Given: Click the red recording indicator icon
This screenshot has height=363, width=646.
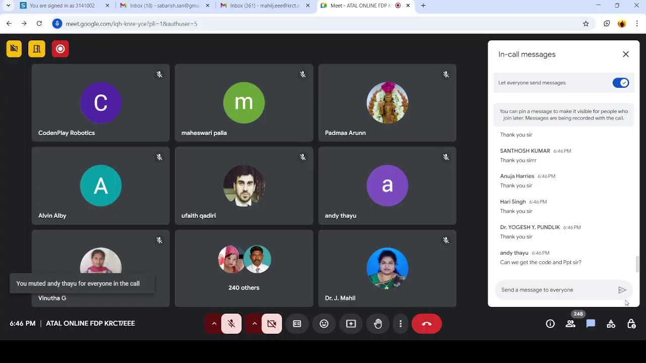Looking at the screenshot, I should point(60,49).
